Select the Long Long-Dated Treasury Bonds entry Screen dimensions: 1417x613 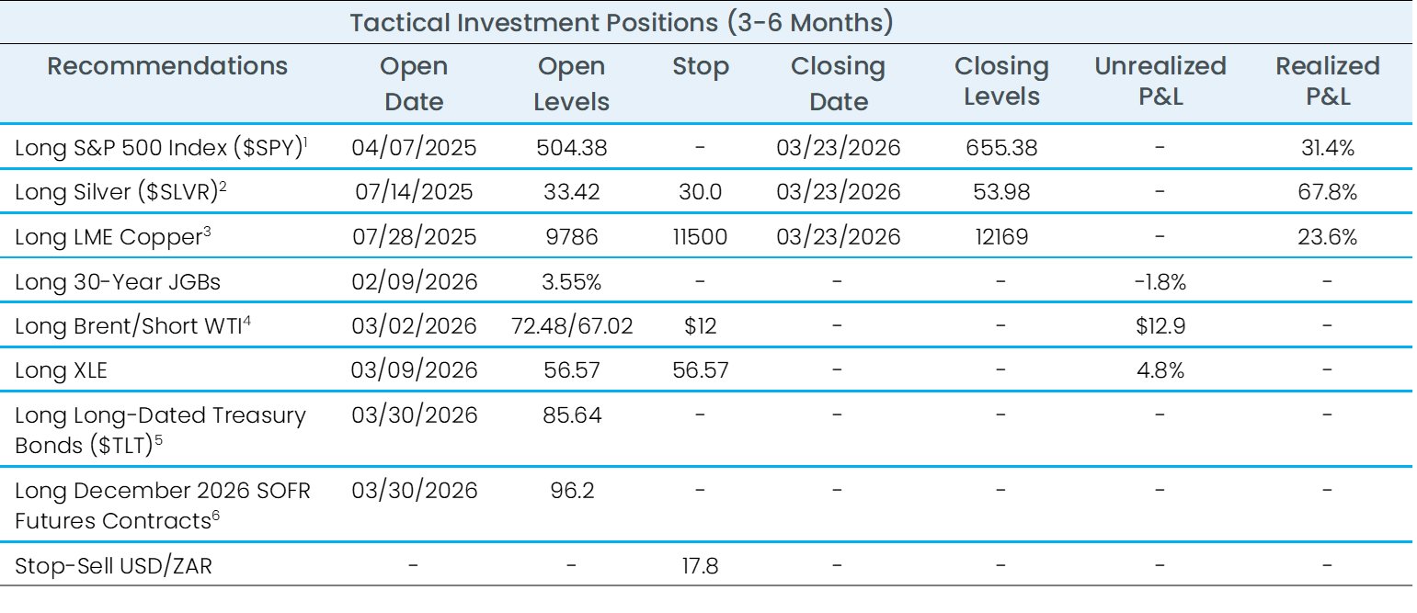click(160, 427)
